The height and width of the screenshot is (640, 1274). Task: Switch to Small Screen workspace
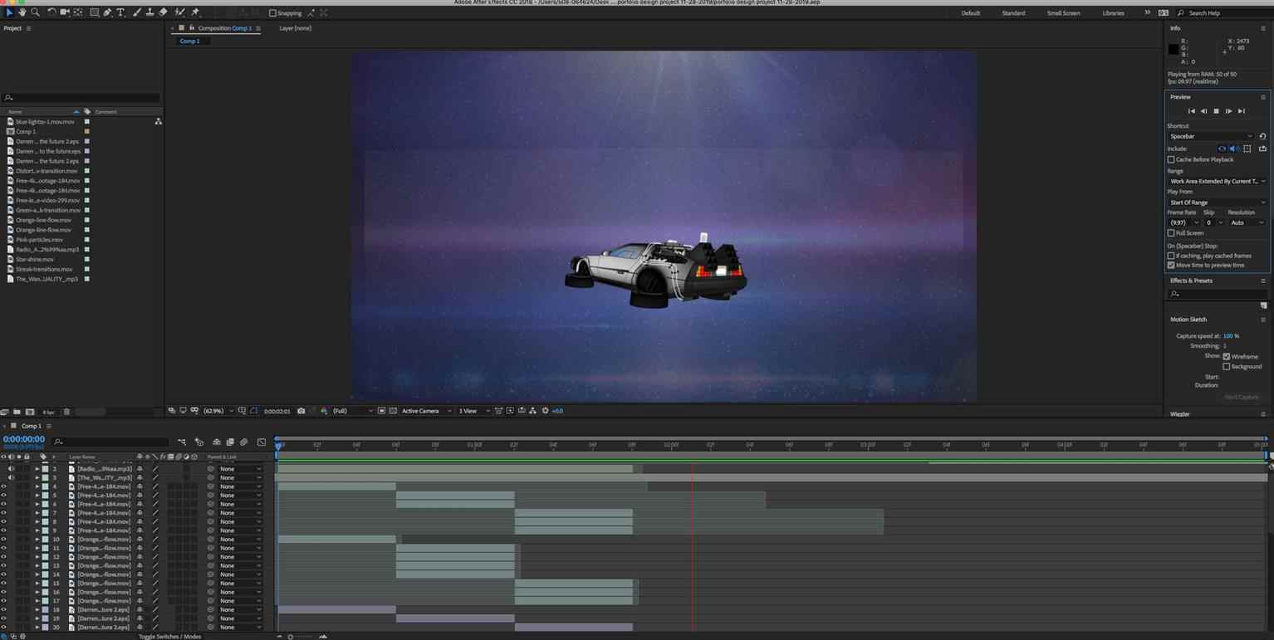click(x=1064, y=13)
